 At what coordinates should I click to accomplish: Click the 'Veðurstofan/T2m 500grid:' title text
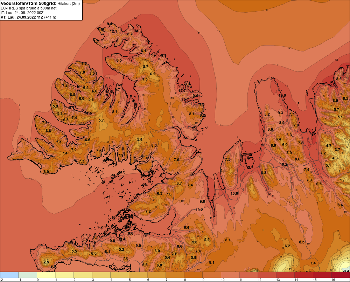[29, 4]
